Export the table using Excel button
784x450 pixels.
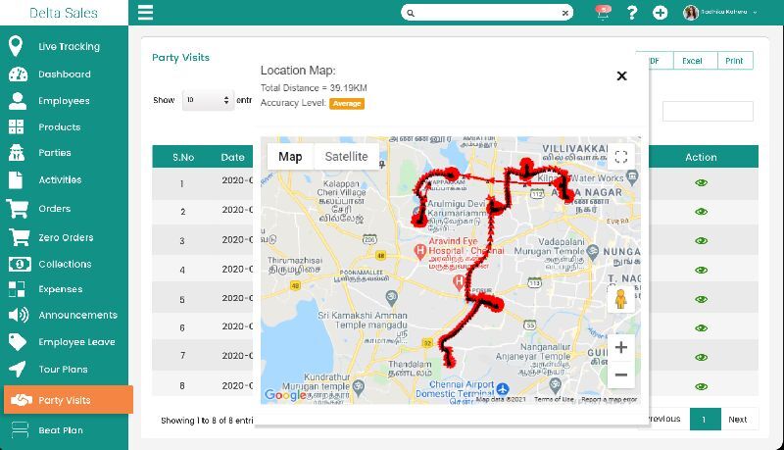(692, 61)
